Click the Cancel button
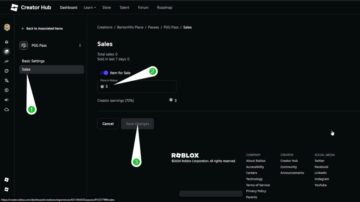360x202 pixels. click(108, 123)
